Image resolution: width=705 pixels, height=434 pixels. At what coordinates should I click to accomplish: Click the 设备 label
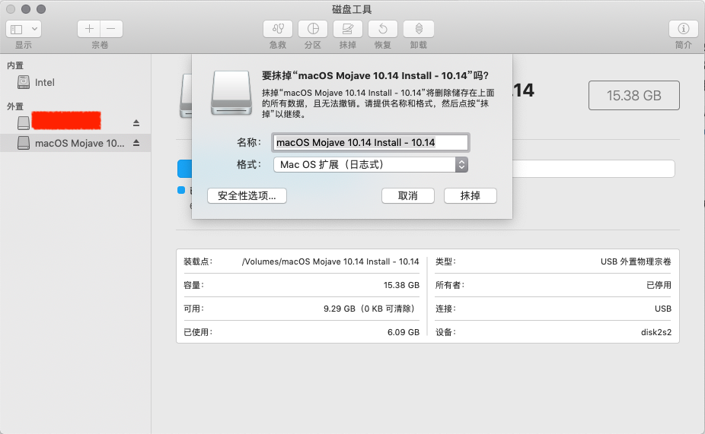click(445, 332)
